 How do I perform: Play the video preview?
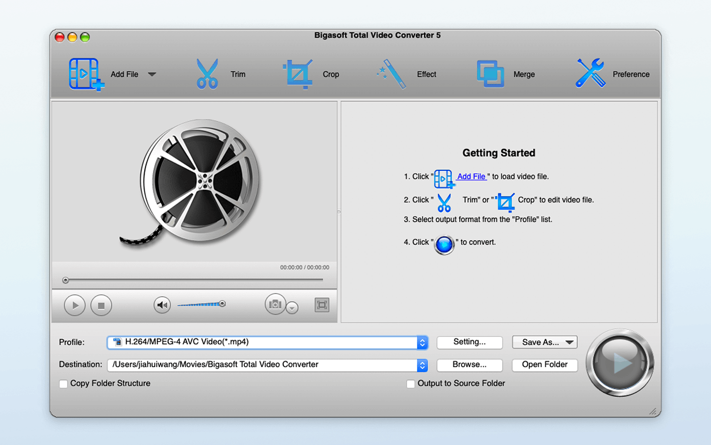point(75,305)
